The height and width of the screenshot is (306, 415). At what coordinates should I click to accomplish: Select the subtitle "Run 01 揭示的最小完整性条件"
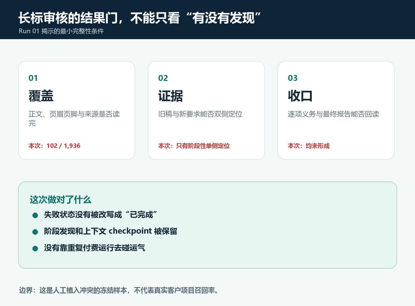[61, 31]
